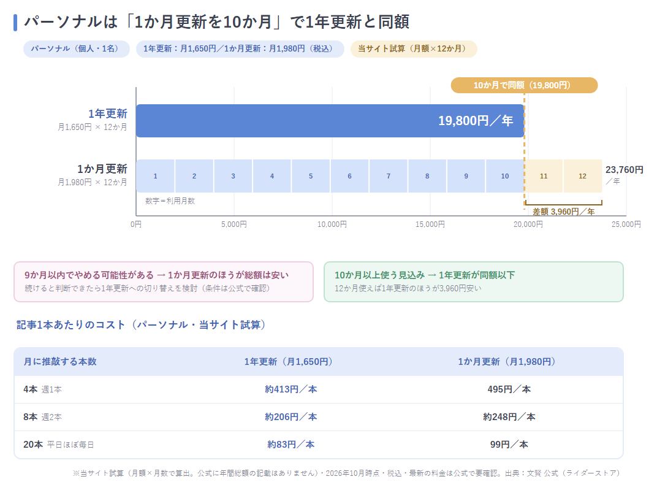Click the 月に推敲する本数 column header
Screen dimensions: 657x490
60,362
